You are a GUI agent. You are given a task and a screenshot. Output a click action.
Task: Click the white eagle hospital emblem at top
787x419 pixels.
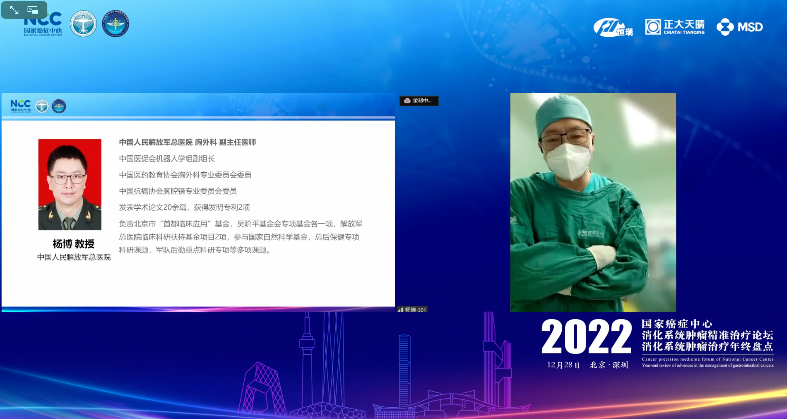pos(83,24)
